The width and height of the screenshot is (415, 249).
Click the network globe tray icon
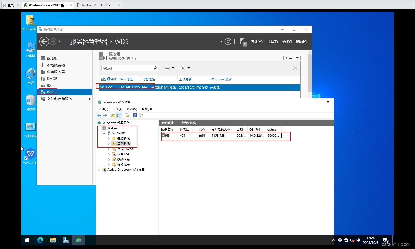click(x=346, y=240)
